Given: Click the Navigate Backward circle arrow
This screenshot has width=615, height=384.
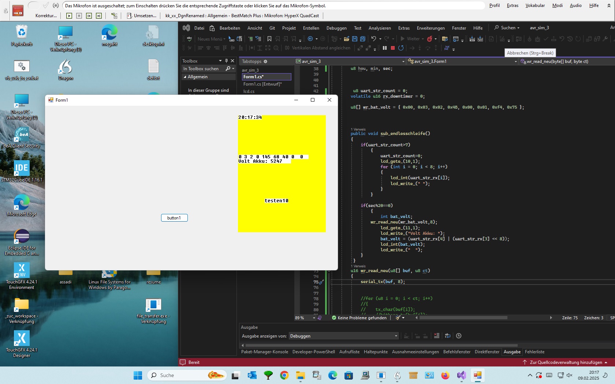Looking at the screenshot, I should coord(310,39).
